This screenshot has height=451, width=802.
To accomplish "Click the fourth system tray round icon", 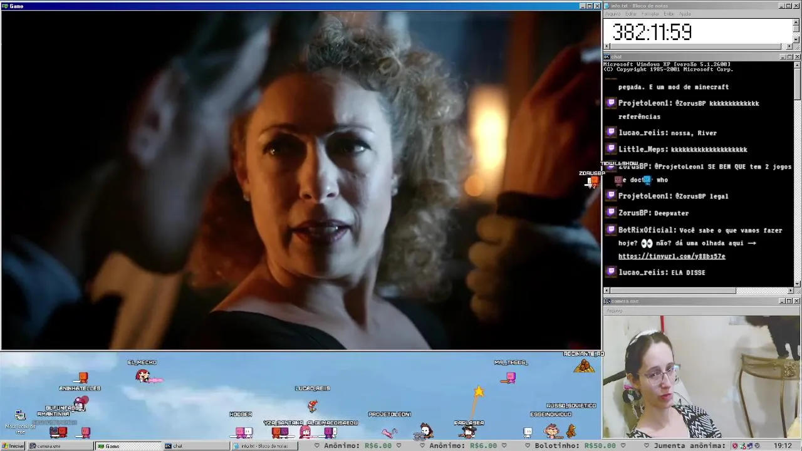I will (757, 446).
